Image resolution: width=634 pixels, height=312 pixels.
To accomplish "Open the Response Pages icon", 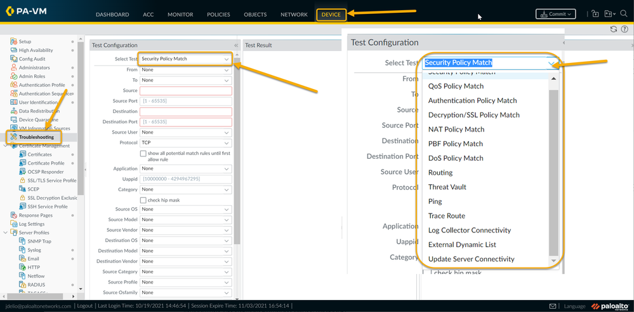I will [14, 215].
